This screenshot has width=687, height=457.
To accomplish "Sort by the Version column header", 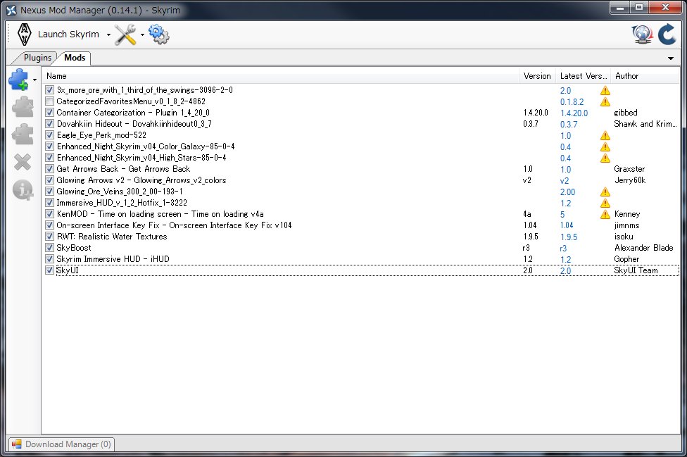I will [x=537, y=76].
